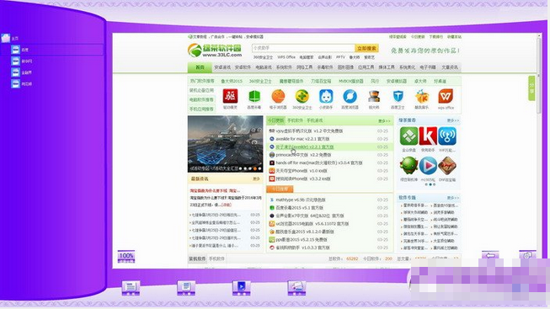
Task: Click the blue play-arrow app icon
Action: [x=428, y=166]
